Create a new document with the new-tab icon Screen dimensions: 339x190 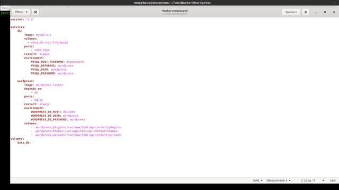click(x=35, y=12)
